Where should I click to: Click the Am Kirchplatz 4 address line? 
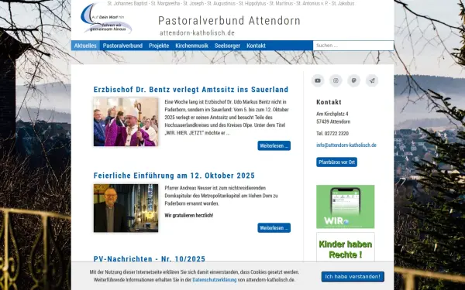click(332, 114)
